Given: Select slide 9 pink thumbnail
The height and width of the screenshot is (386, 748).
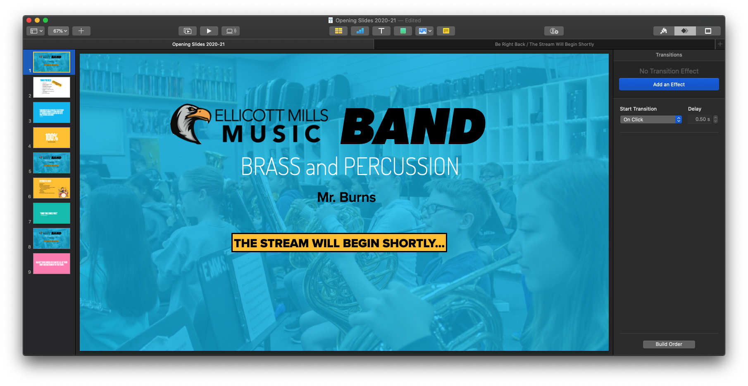Looking at the screenshot, I should pos(52,263).
